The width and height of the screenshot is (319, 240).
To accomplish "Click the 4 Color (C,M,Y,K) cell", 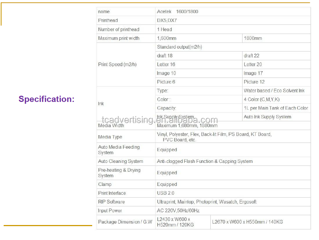I will pyautogui.click(x=262, y=99).
